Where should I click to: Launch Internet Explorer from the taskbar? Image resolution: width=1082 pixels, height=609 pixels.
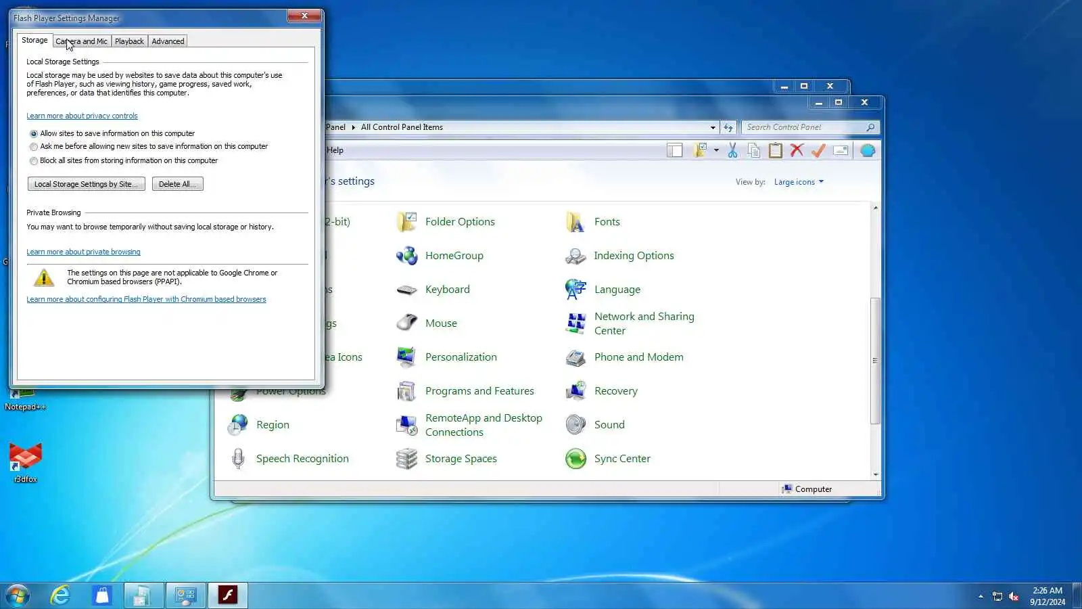(60, 595)
